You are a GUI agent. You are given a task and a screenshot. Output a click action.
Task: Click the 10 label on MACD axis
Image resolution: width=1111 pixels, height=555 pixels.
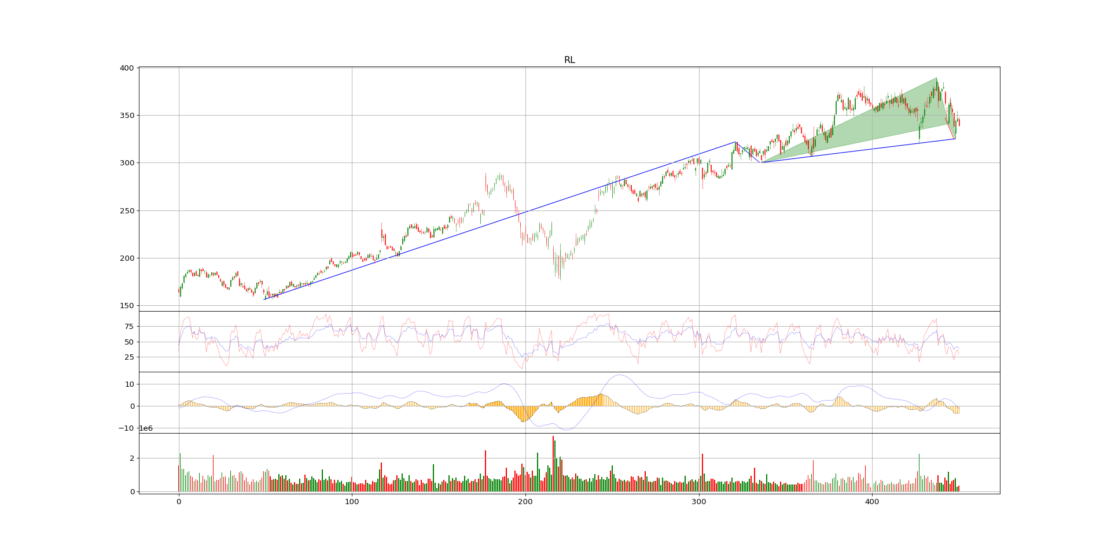pos(129,384)
